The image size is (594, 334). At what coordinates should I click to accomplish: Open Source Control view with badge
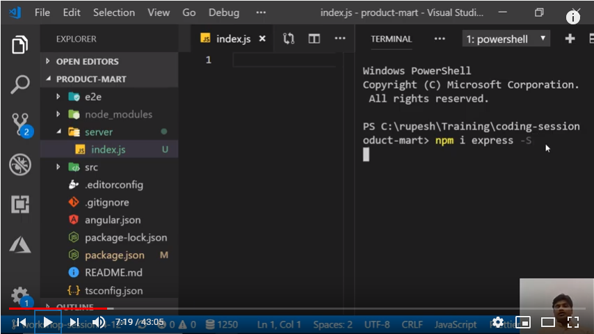tap(20, 125)
